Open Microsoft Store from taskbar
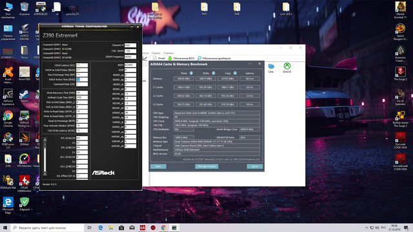 [x=121, y=227]
